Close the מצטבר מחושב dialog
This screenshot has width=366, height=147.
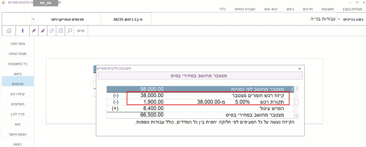[299, 67]
